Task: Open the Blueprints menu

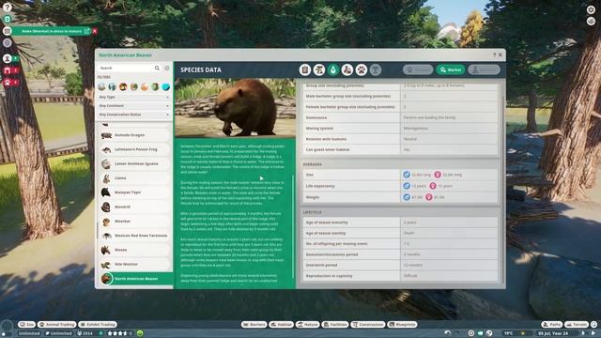Action: pos(402,325)
